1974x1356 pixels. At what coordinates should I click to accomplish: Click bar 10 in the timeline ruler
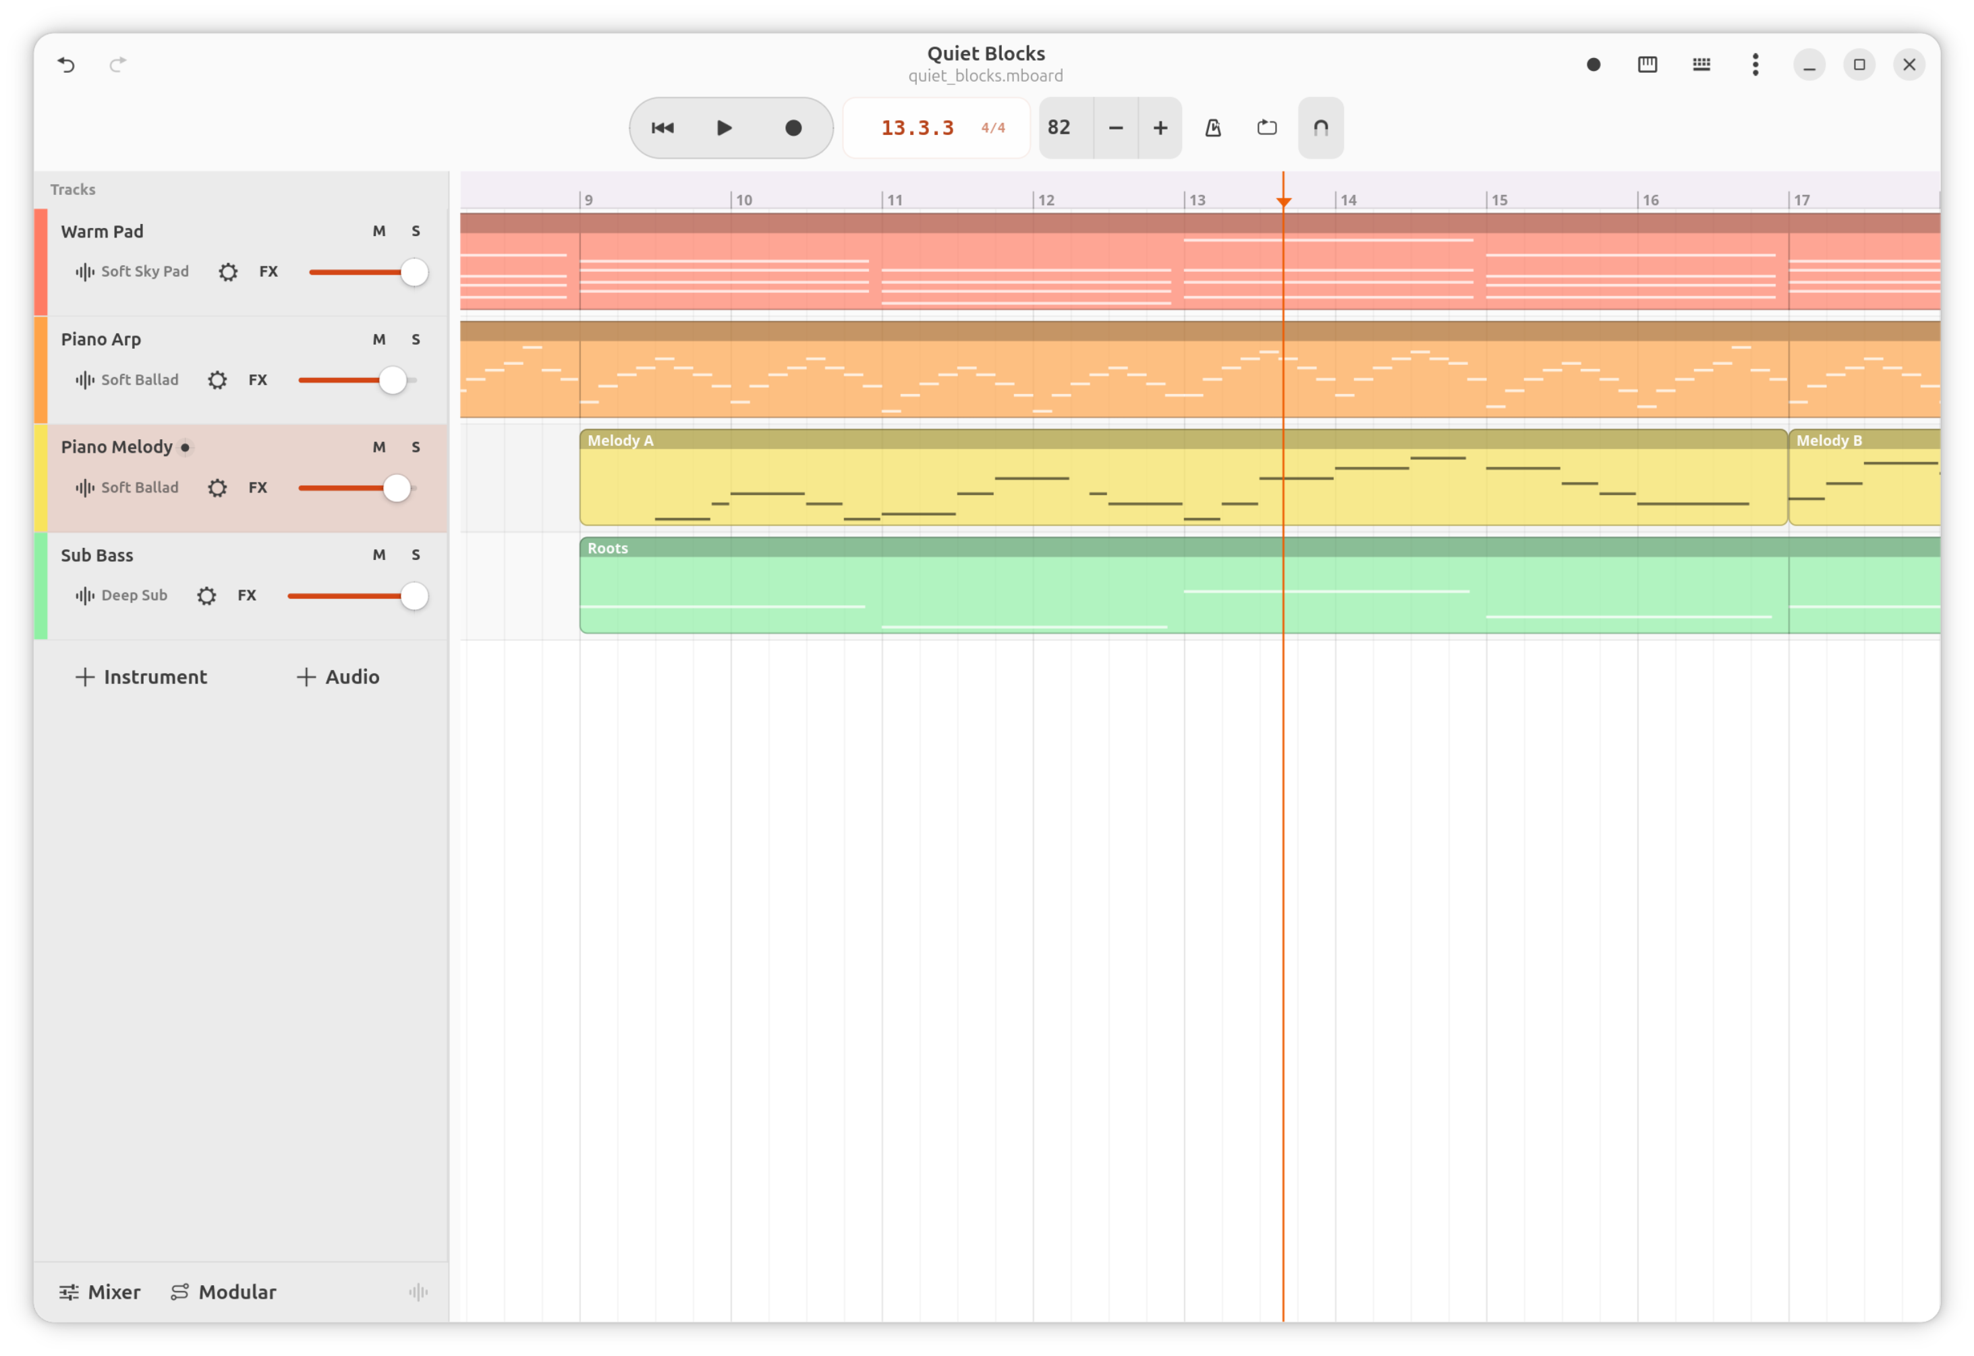click(744, 200)
